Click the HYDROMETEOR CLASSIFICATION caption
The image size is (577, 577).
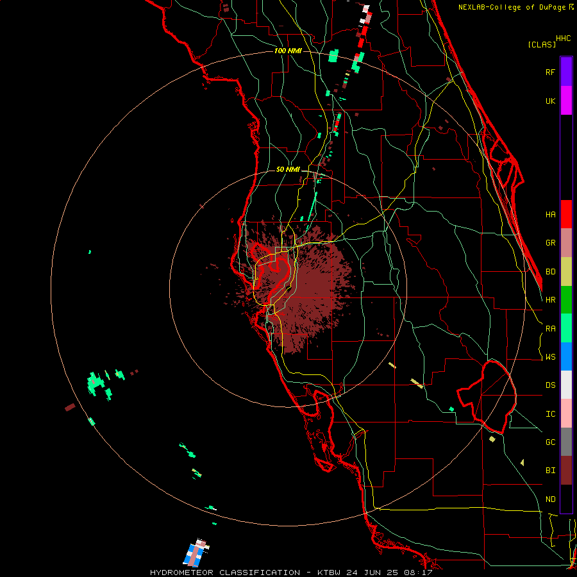click(225, 573)
